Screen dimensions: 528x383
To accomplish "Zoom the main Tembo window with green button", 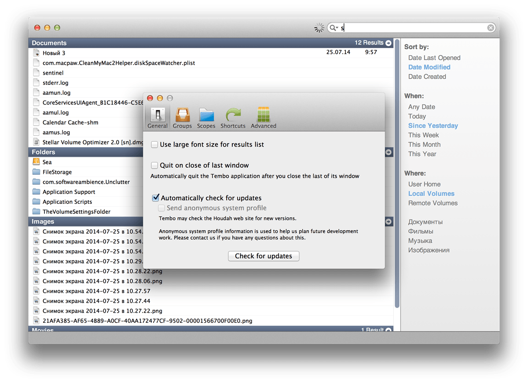I will tap(57, 28).
